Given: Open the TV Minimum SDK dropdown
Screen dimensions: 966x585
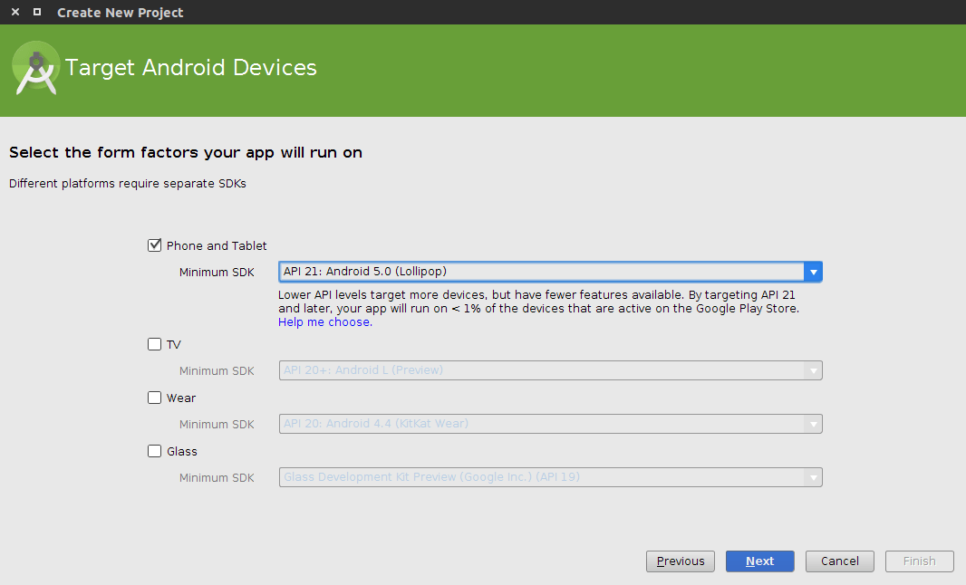Looking at the screenshot, I should (x=551, y=370).
